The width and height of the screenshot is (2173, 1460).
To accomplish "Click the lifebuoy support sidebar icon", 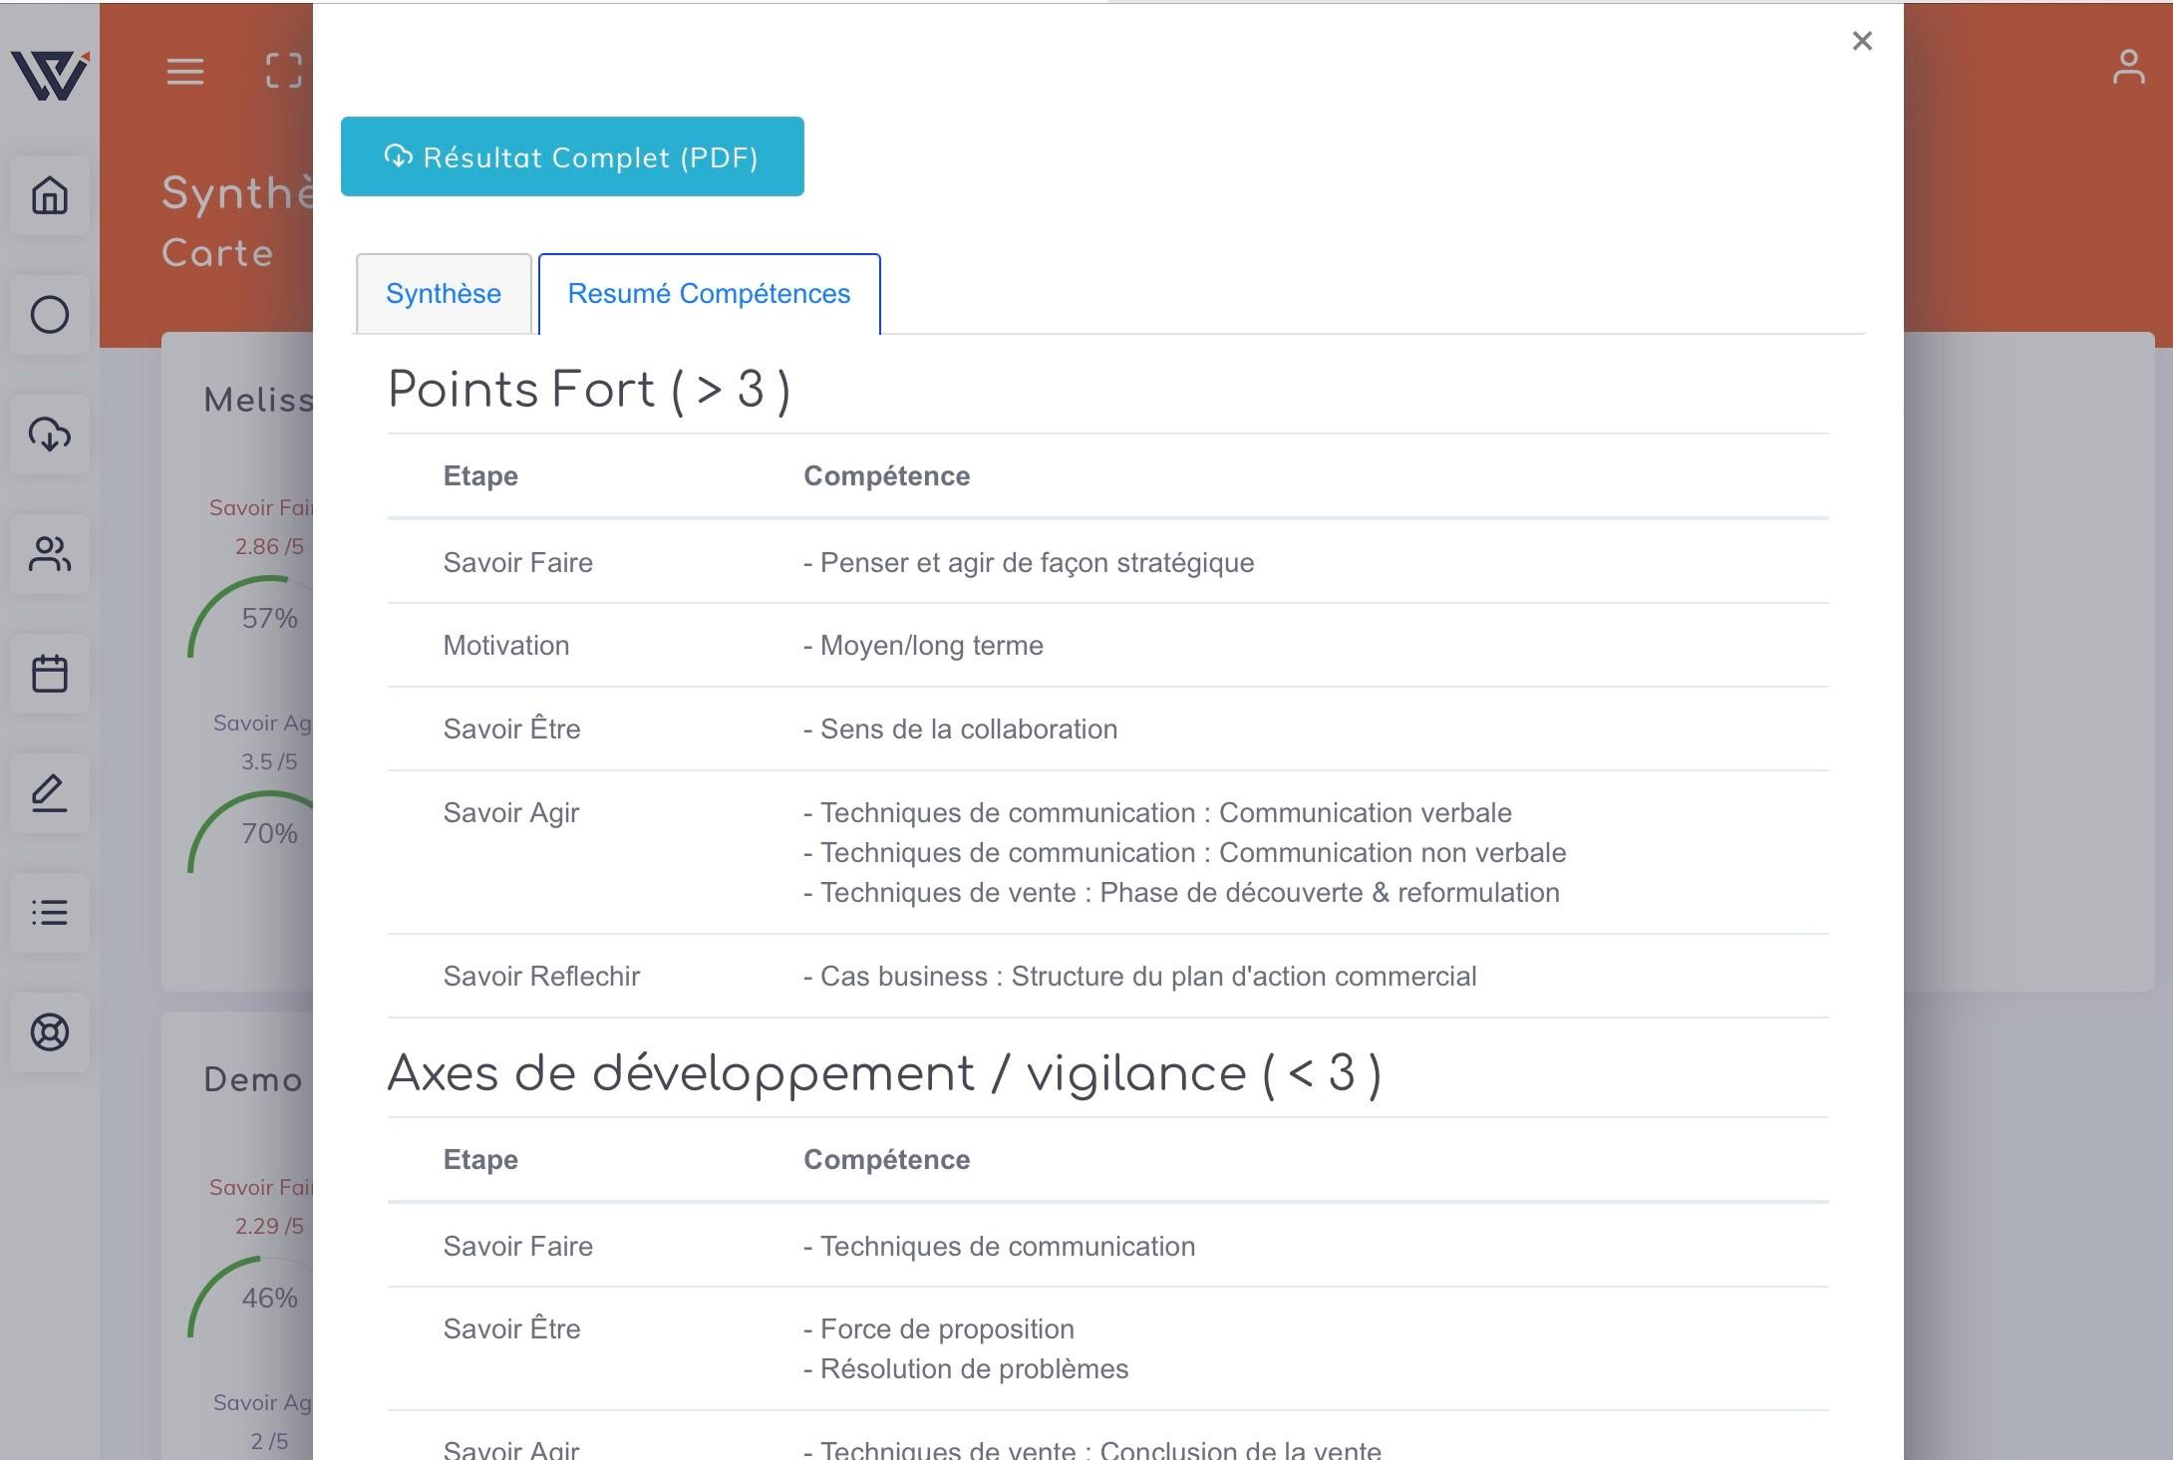I will tap(50, 1032).
